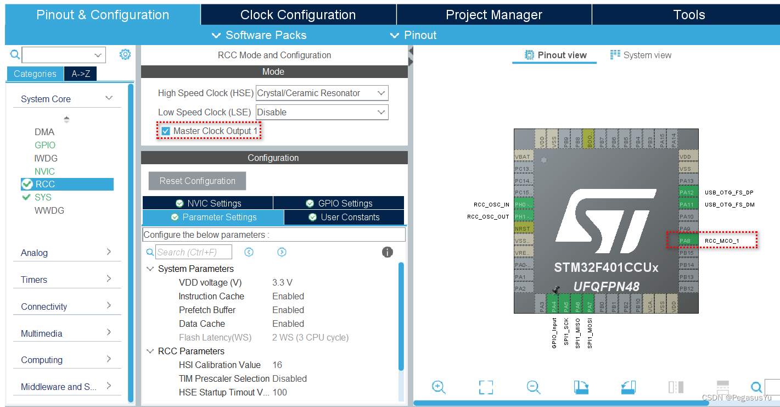Viewport: 780px width, 407px height.
Task: Select pin PA13 on the chip
Action: [x=688, y=181]
